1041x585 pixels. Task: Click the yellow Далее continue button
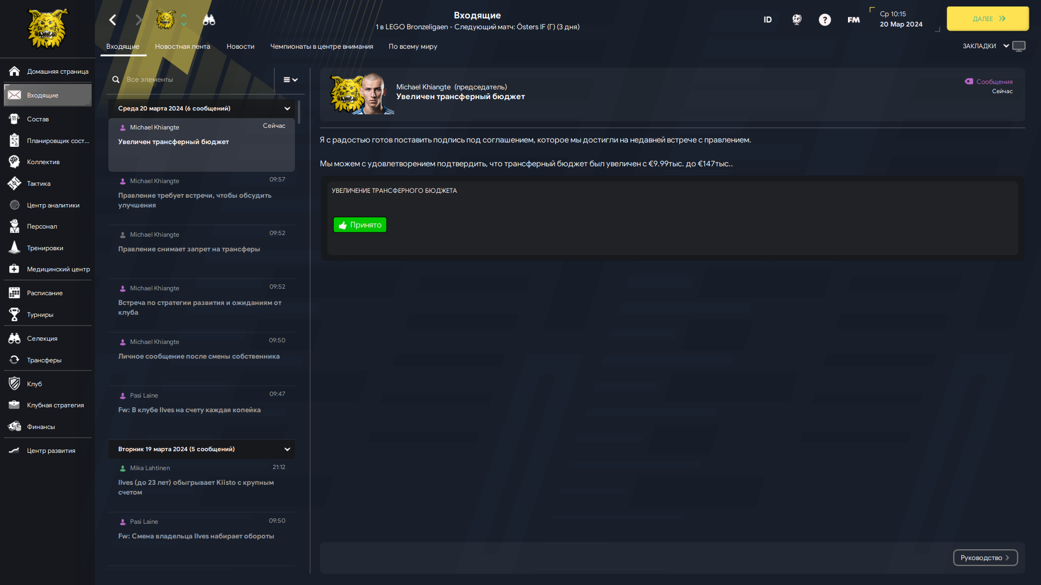[x=987, y=18]
